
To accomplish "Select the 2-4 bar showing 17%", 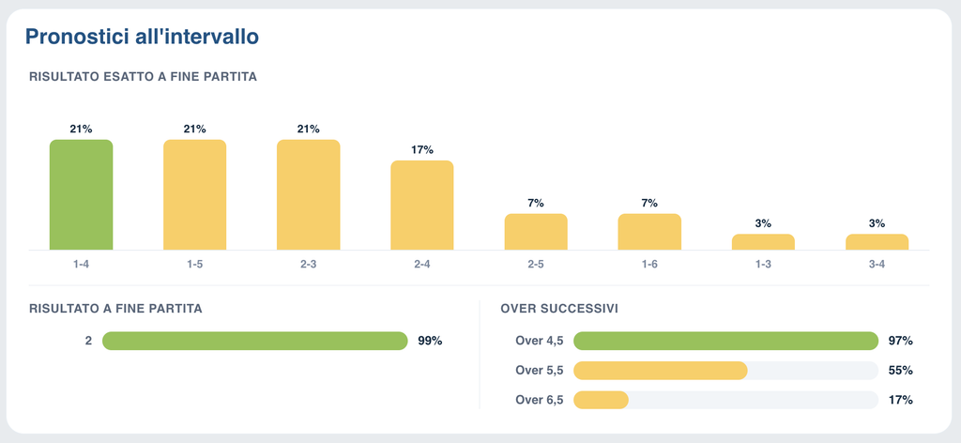I will coord(422,206).
